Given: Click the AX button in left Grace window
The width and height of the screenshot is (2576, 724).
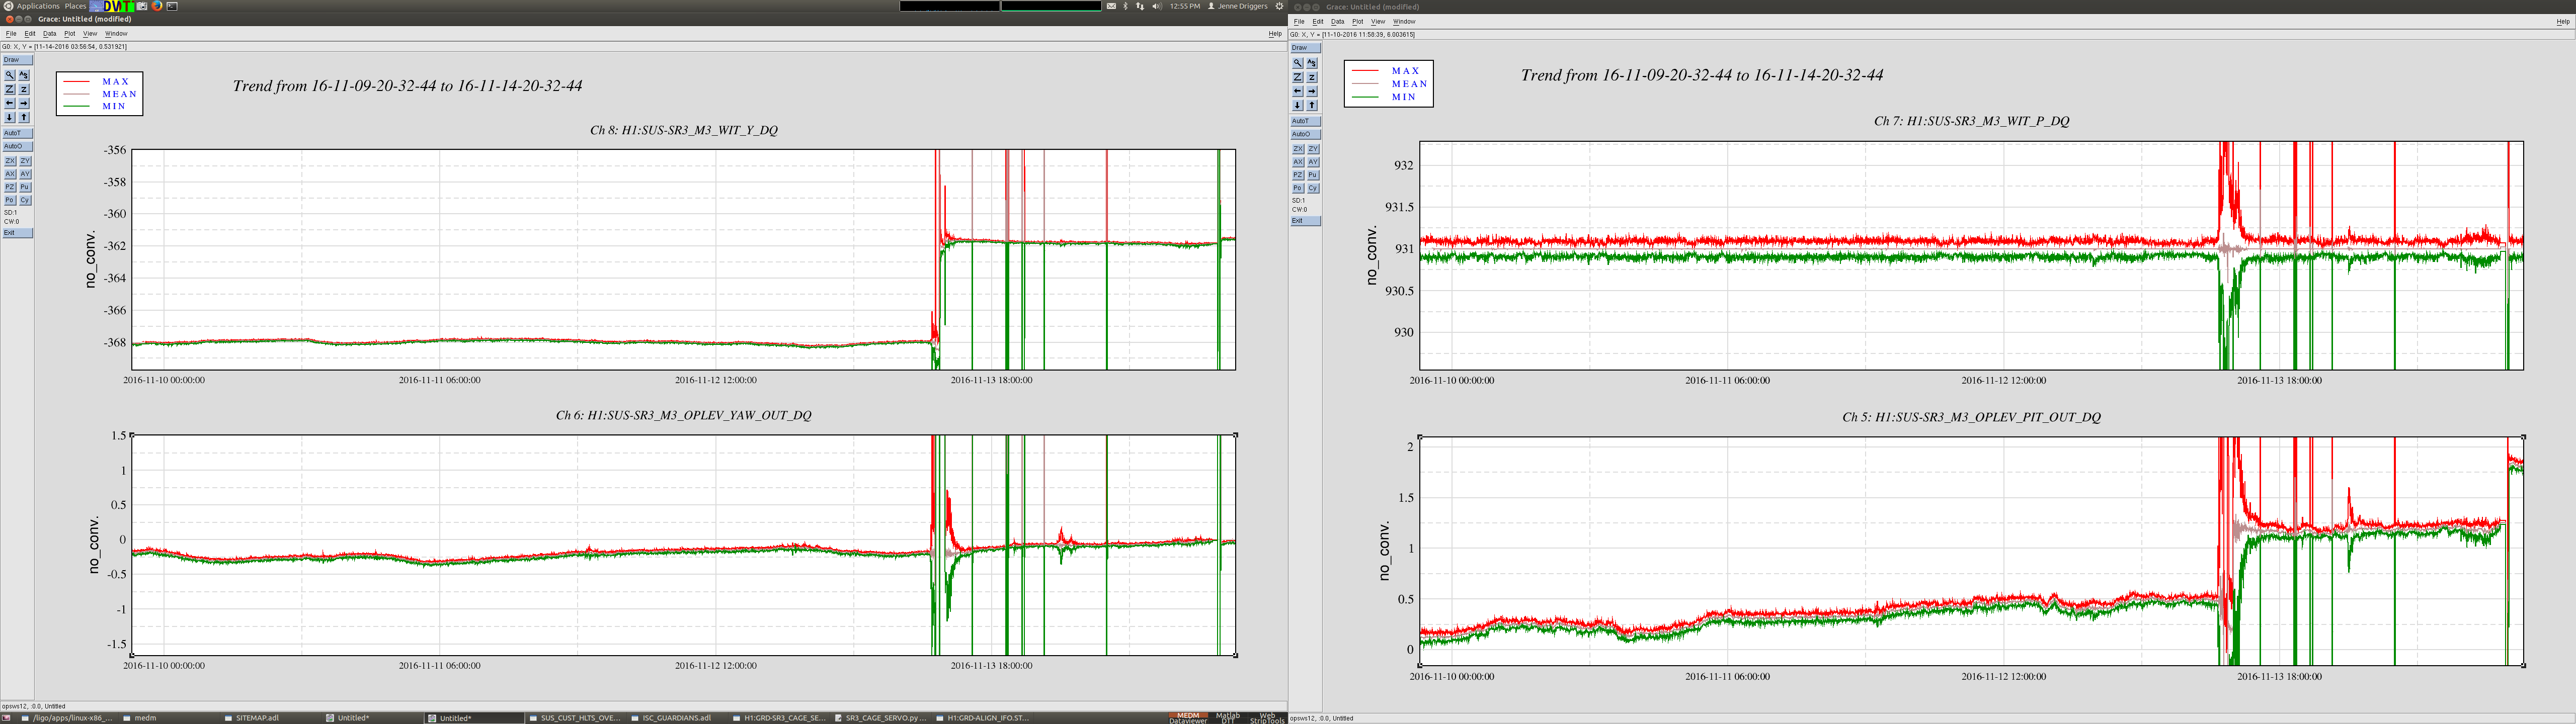Looking at the screenshot, I should 10,174.
